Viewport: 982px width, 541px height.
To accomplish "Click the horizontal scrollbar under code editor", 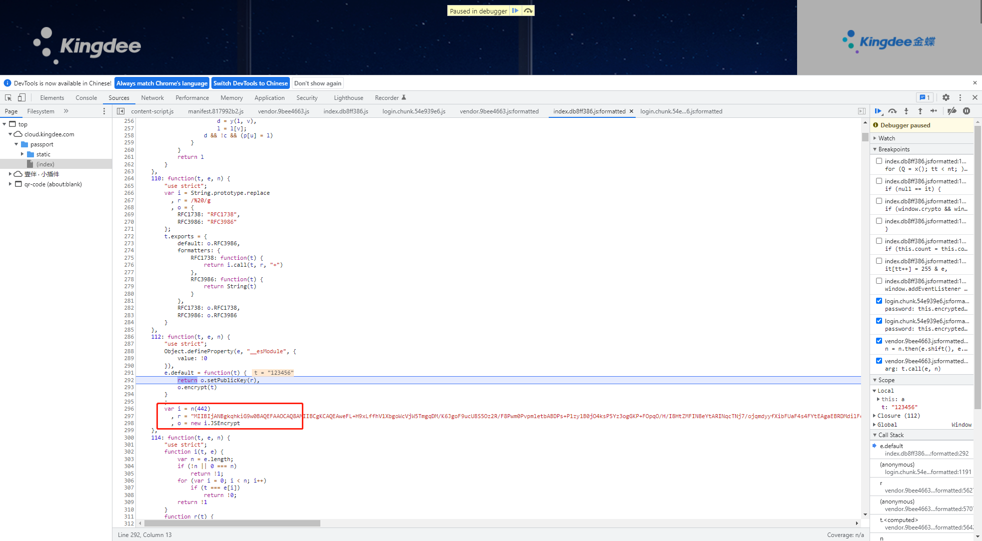I will [232, 523].
